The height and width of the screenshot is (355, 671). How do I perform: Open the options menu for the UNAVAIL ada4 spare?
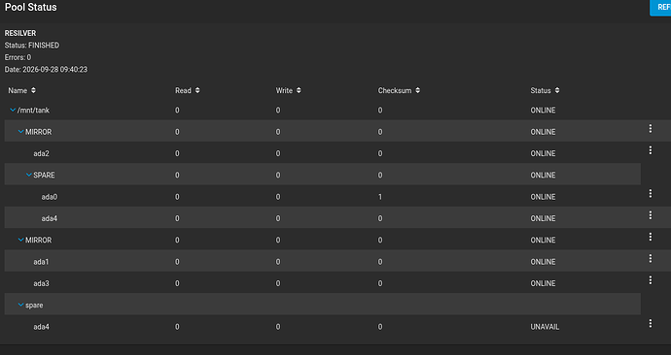click(650, 323)
